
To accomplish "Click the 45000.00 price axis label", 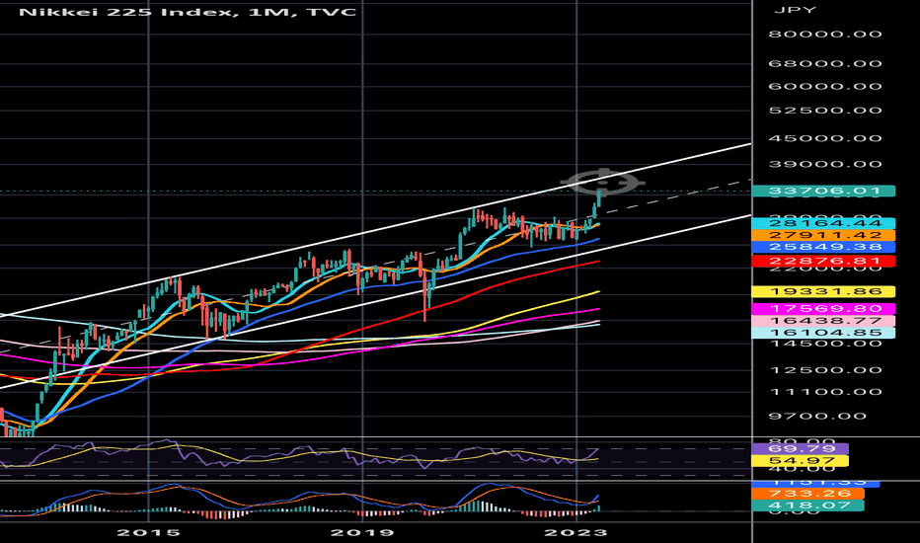I will point(825,138).
